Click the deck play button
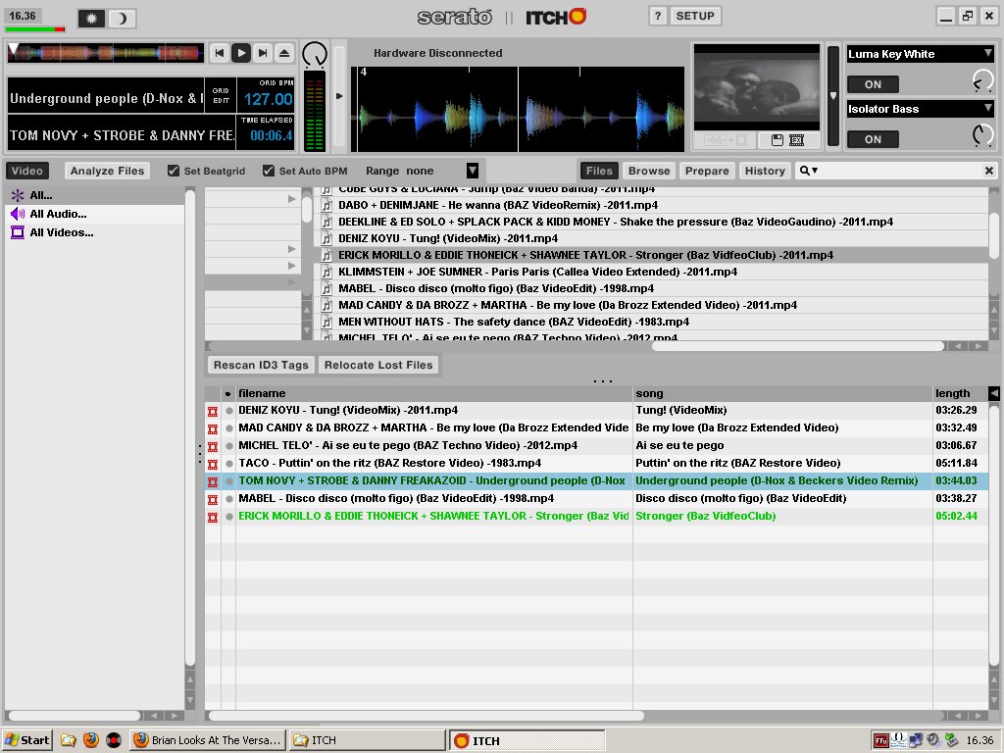The width and height of the screenshot is (1004, 753). [241, 53]
